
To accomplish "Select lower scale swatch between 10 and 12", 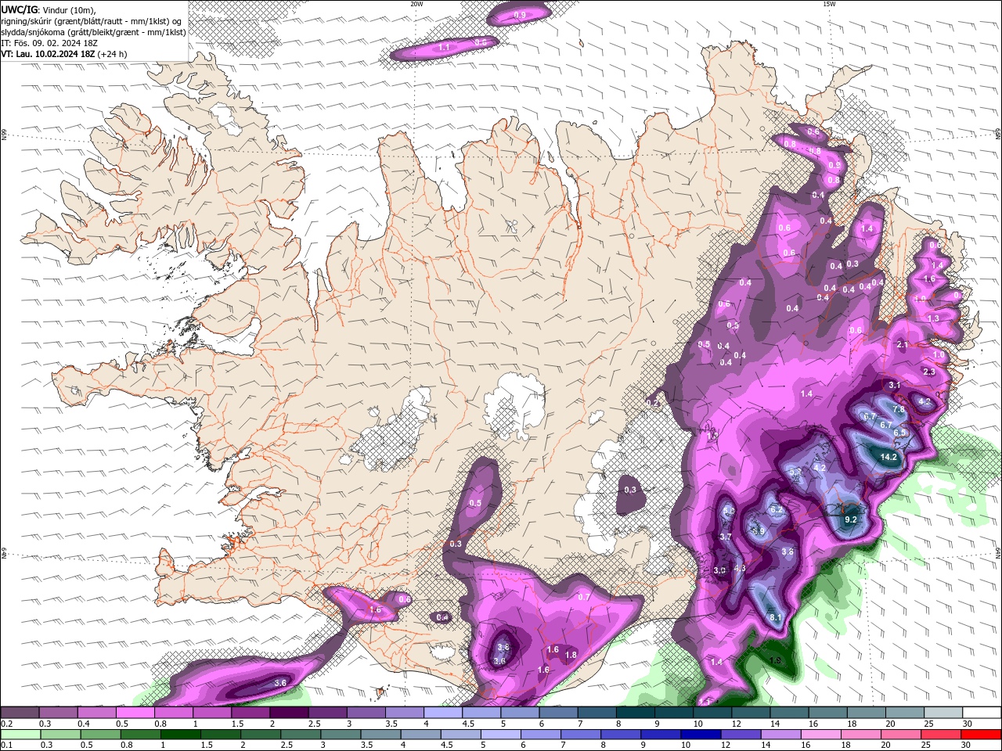I will (701, 735).
